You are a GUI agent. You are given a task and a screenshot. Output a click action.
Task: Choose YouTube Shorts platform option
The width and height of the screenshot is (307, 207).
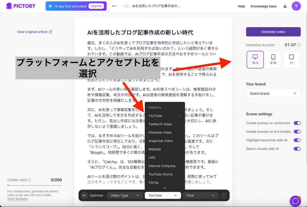click(x=165, y=174)
